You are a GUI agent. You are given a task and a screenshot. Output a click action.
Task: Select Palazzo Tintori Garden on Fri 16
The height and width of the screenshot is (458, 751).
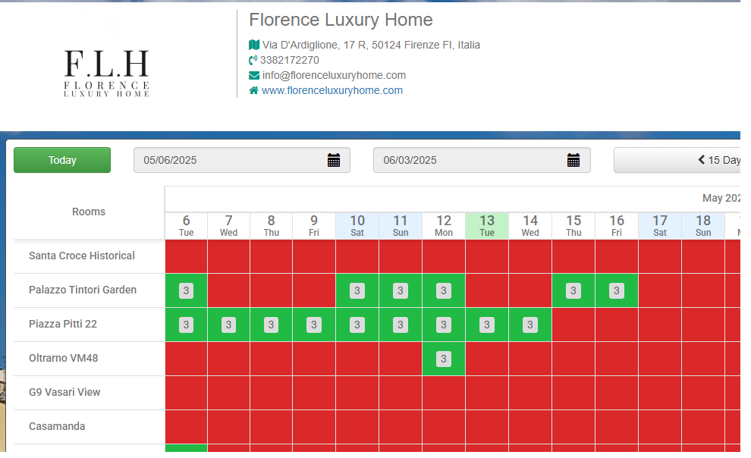click(x=617, y=290)
